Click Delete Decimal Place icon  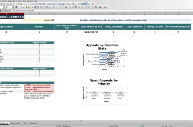[x=82, y=7]
